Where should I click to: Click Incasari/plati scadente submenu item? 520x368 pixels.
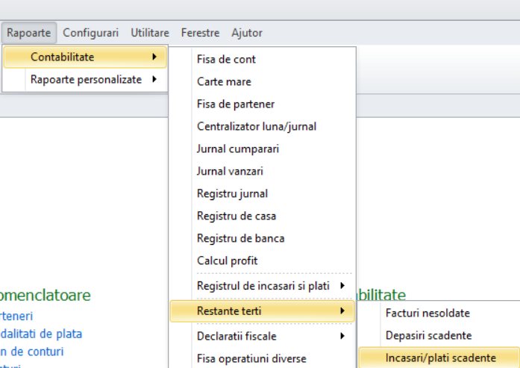tap(440, 358)
